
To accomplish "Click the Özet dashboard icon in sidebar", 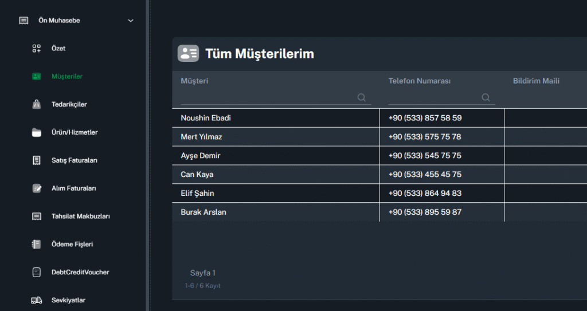I will pos(37,49).
